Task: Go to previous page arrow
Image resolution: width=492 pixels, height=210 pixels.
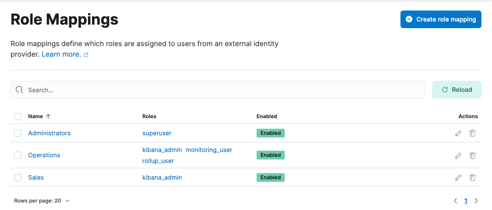Action: click(455, 201)
